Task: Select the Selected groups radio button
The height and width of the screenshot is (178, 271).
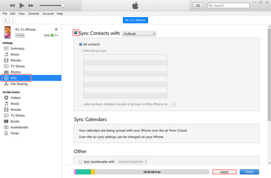Action: tap(80, 51)
